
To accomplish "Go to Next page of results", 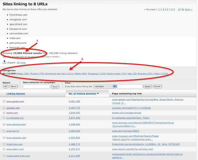I will coord(189,10).
